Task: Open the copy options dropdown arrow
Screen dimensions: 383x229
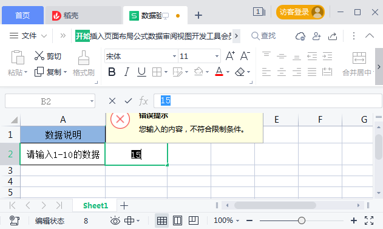Action: click(65, 72)
